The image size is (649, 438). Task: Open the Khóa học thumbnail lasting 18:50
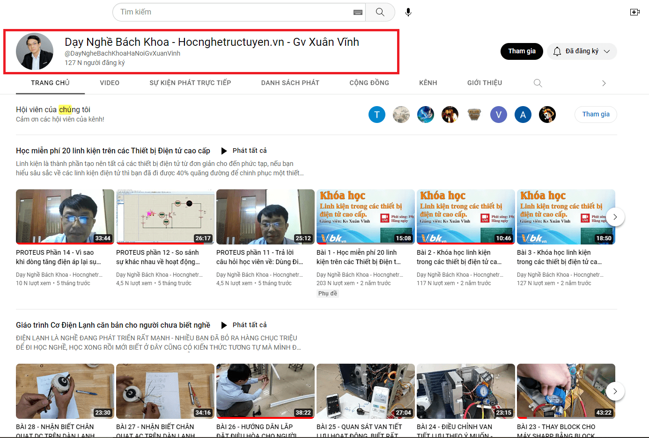[x=566, y=217]
